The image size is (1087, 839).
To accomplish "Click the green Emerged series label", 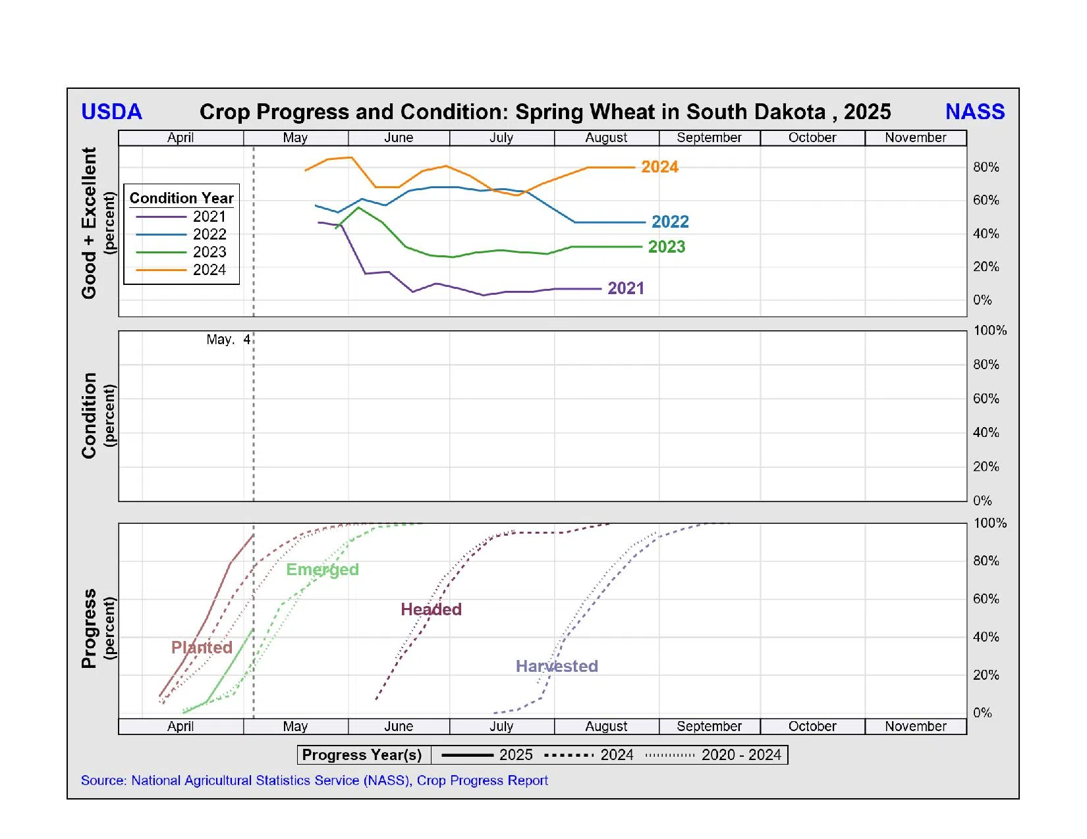I will [322, 570].
